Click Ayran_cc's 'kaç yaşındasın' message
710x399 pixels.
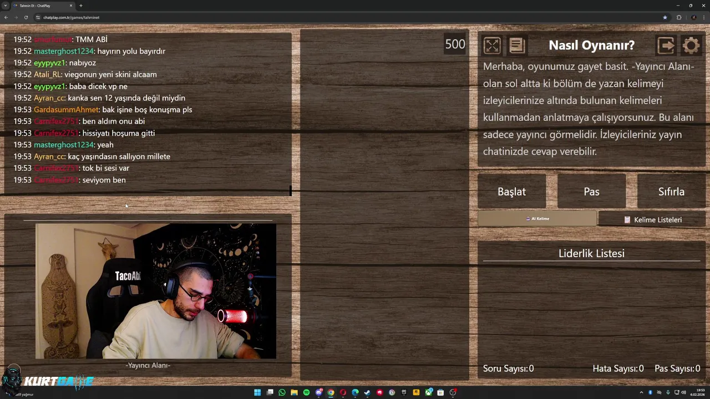[92, 156]
